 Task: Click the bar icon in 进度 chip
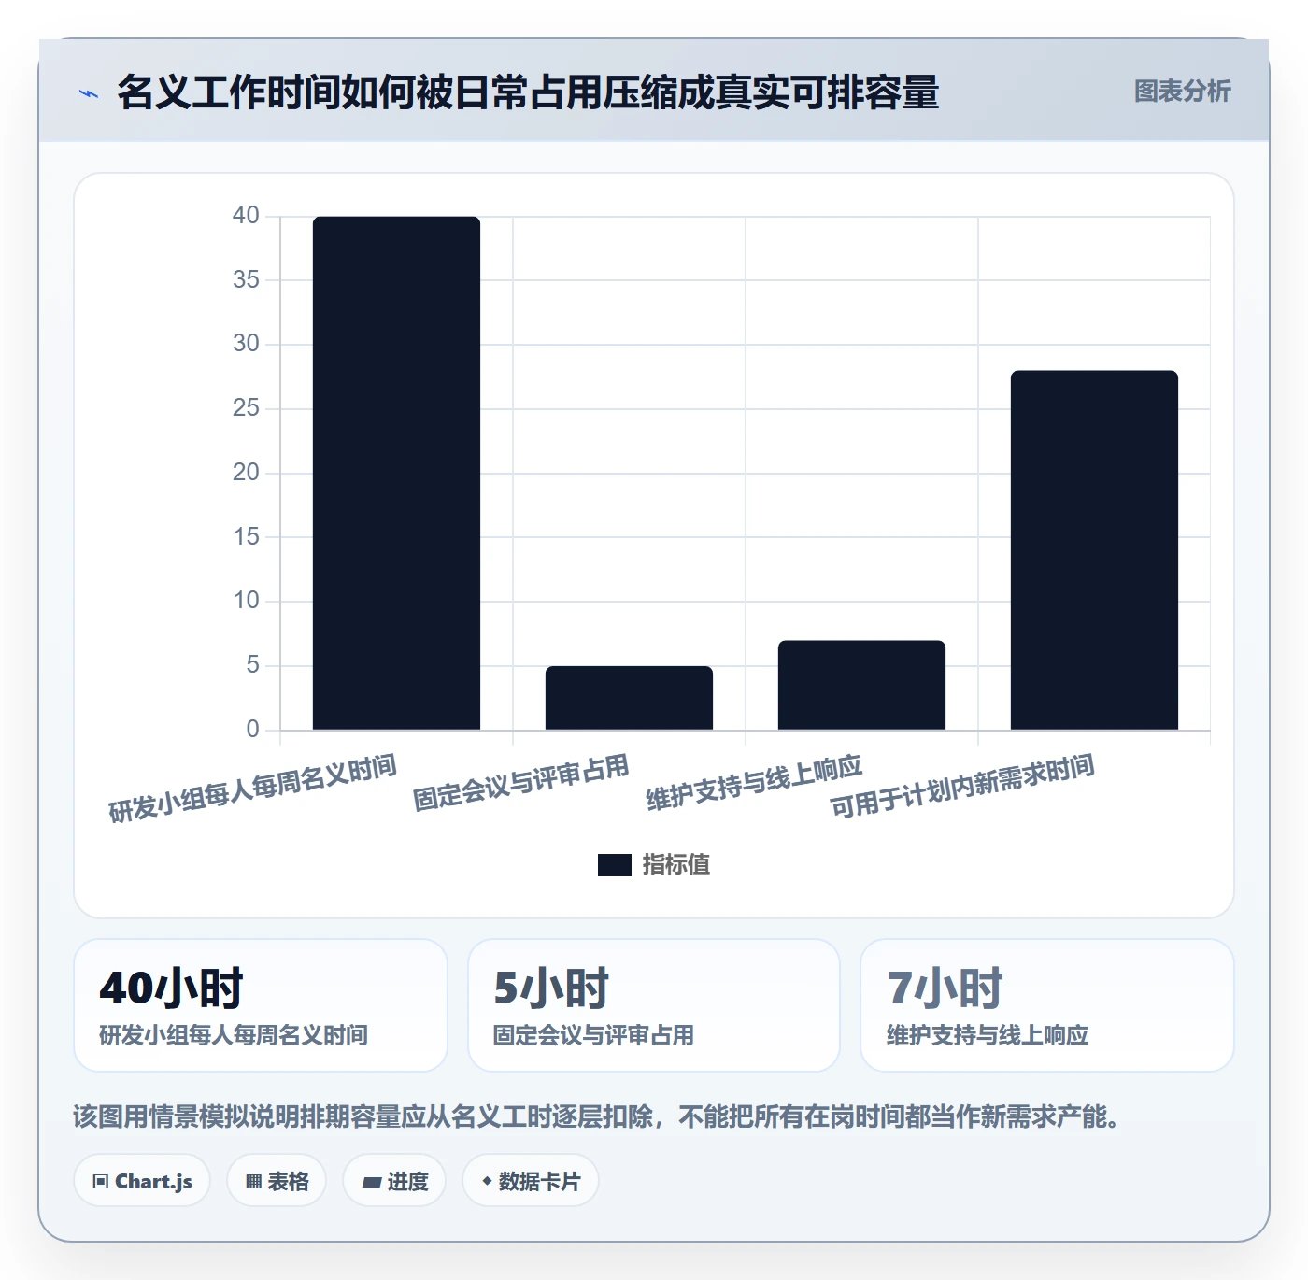coord(371,1183)
